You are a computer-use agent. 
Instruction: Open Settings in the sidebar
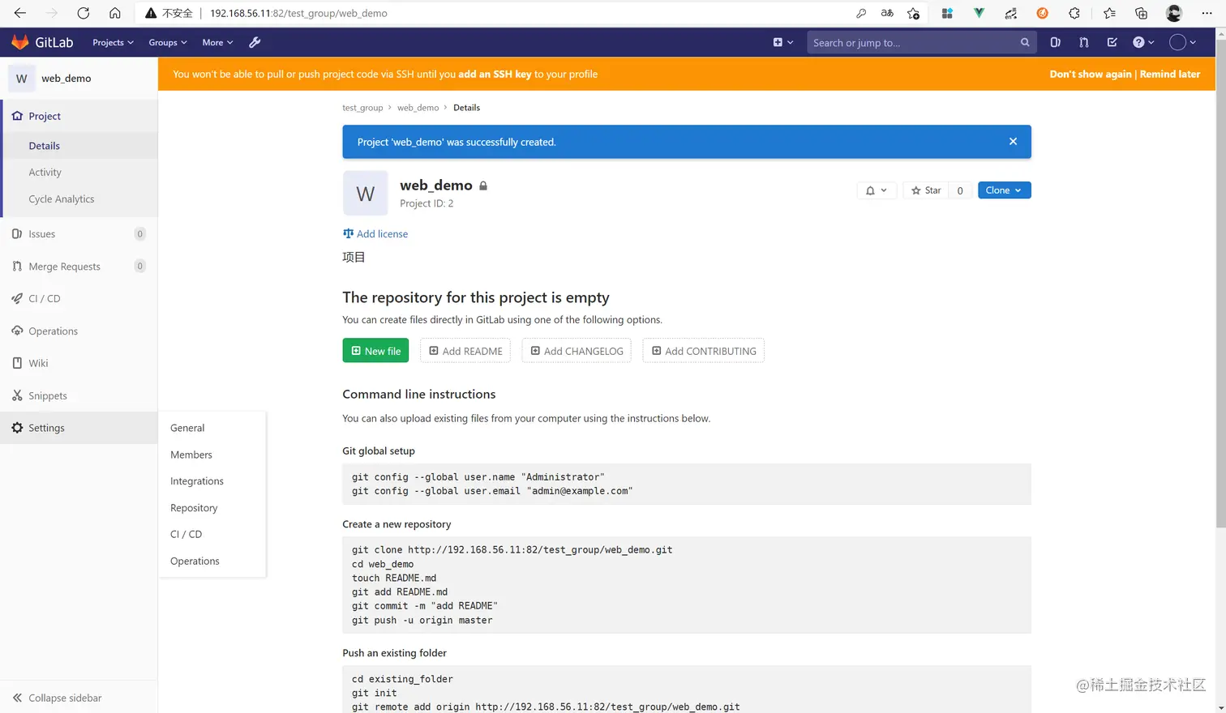point(79,428)
